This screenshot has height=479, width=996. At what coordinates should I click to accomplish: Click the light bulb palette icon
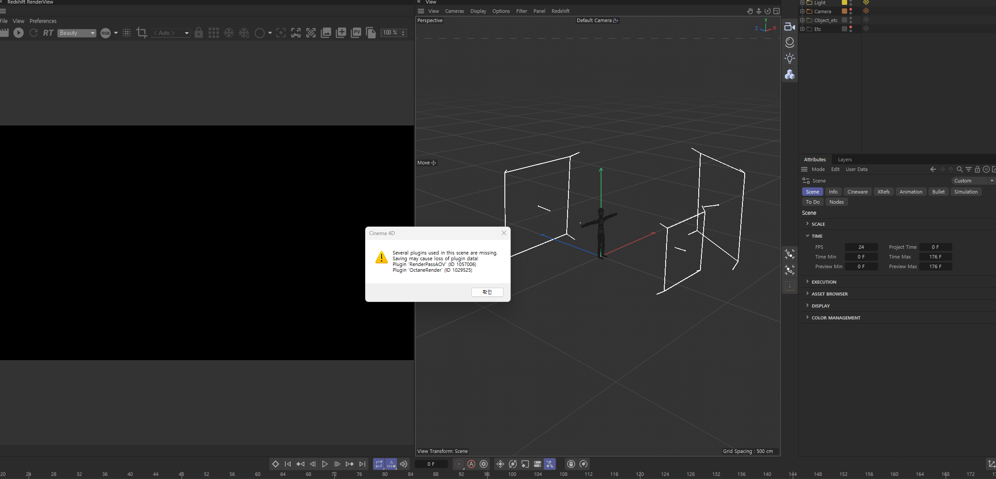tap(790, 58)
